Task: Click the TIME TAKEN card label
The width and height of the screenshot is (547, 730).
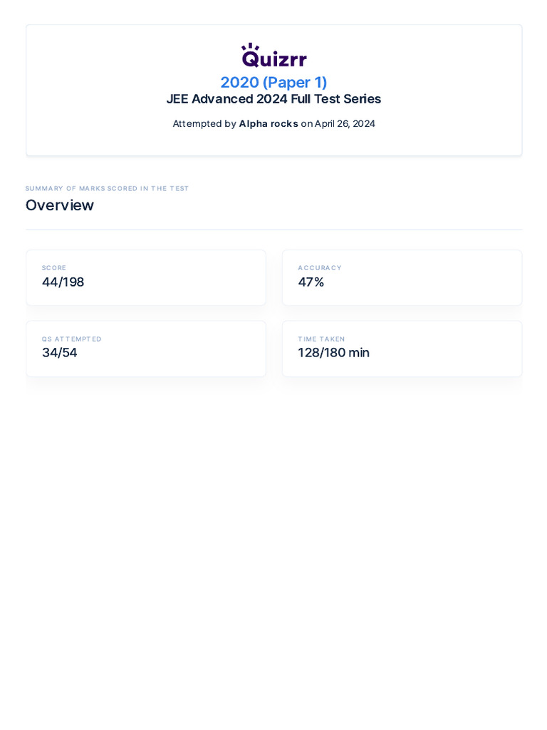Action: click(x=321, y=339)
